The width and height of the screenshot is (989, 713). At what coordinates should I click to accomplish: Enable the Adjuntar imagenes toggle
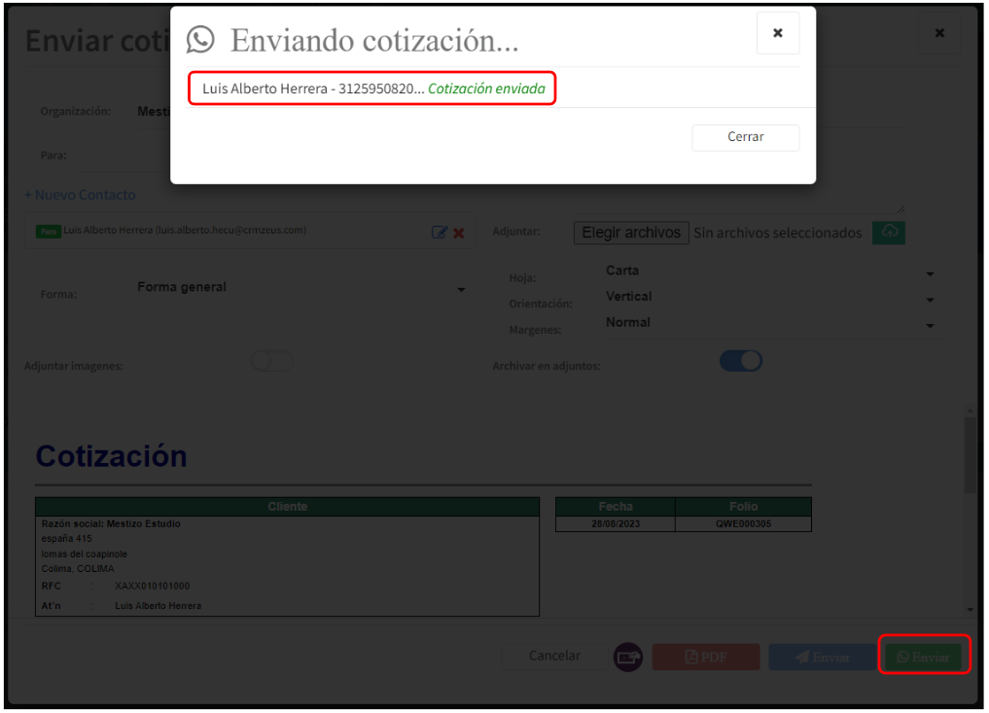[x=272, y=362]
